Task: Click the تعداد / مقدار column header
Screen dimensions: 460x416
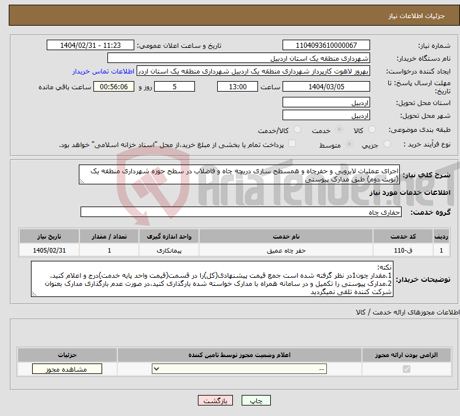Action: coord(109,236)
